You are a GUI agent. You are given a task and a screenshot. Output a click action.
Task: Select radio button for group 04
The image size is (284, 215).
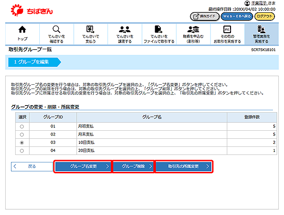[22, 151]
